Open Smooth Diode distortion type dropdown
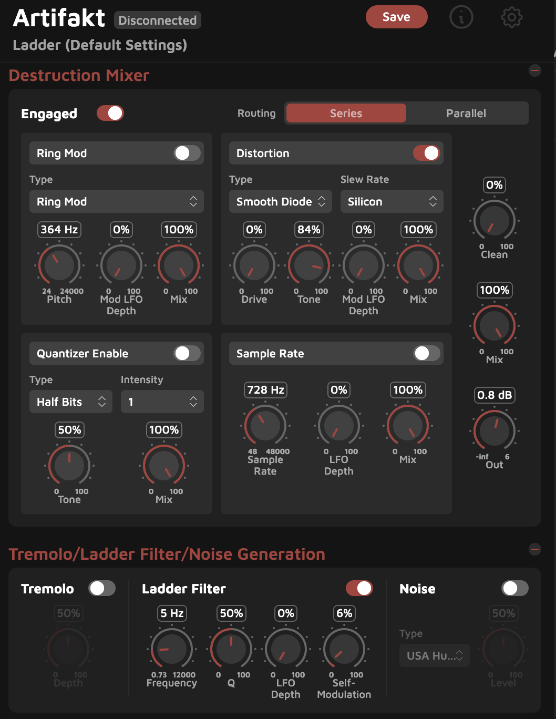The width and height of the screenshot is (556, 719). pos(281,201)
